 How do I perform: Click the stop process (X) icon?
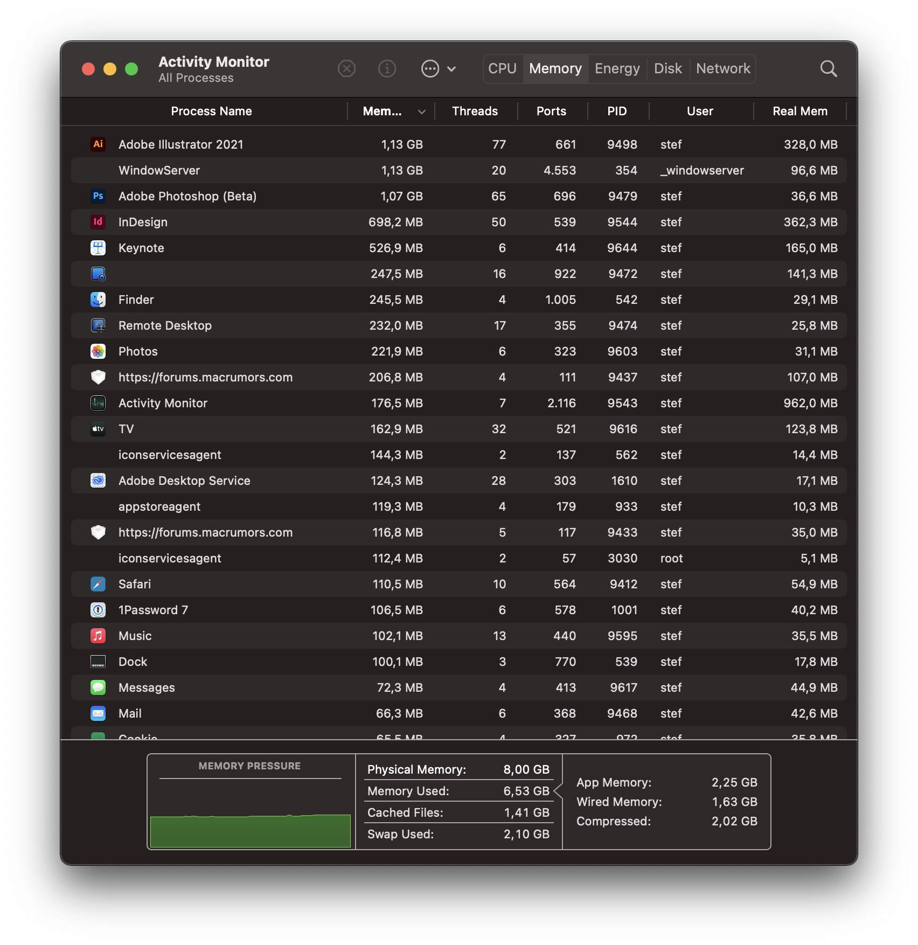click(x=346, y=69)
